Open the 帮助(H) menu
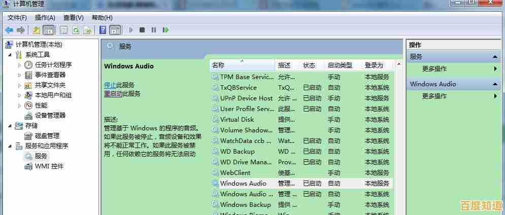 coord(102,17)
